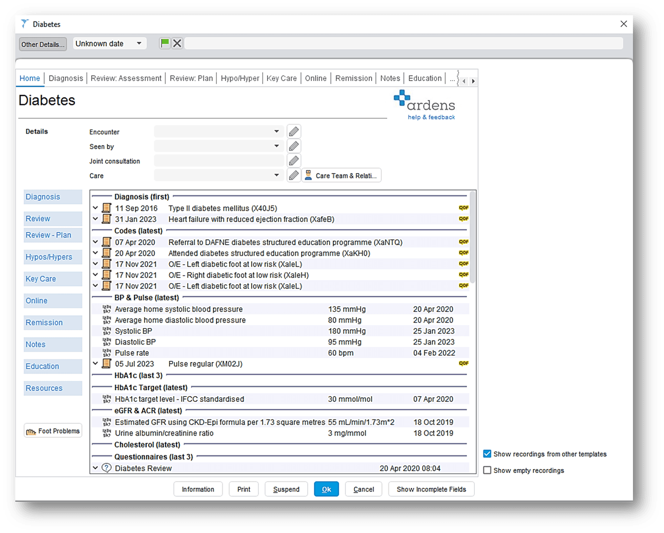
Task: Open the Unknown date dropdown
Action: 109,43
